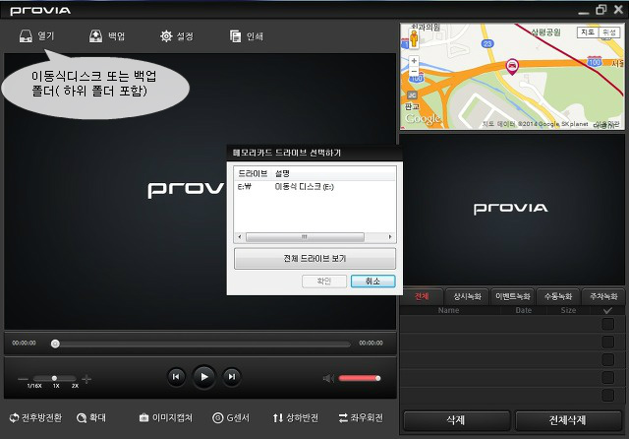The height and width of the screenshot is (439, 629).
Task: Click the 드라이브 column header
Action: (x=253, y=173)
